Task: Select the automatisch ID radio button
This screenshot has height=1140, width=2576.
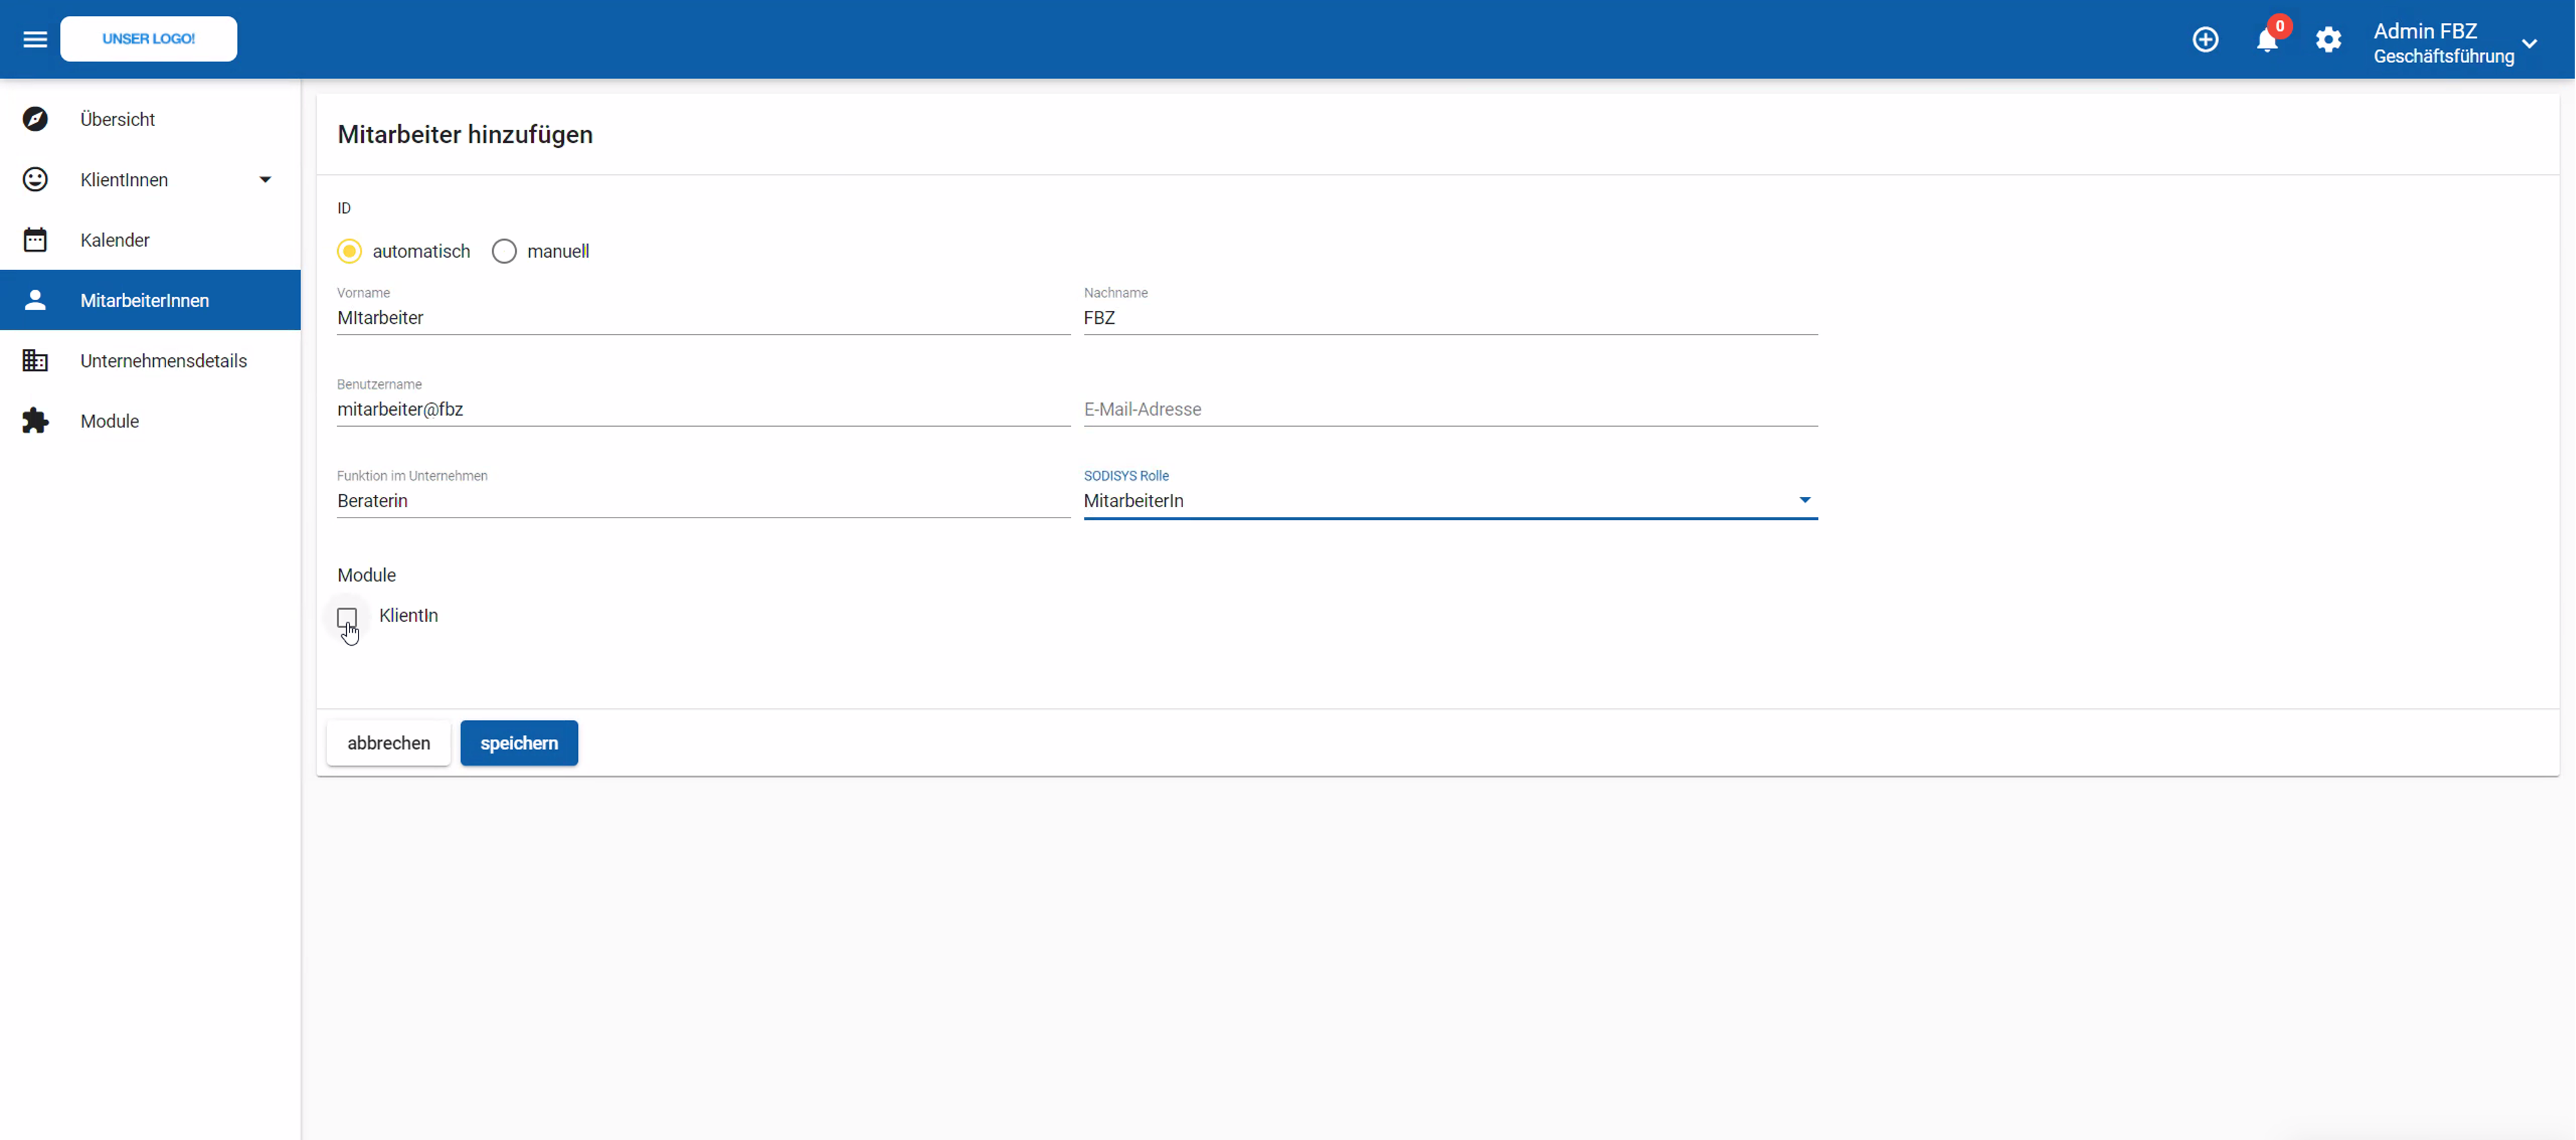Action: (349, 251)
